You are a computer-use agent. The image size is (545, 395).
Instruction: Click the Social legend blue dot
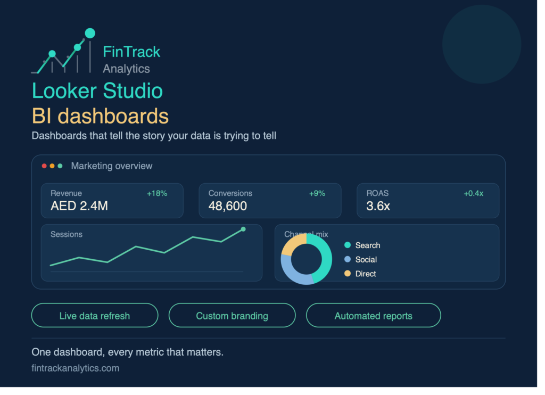[347, 259]
